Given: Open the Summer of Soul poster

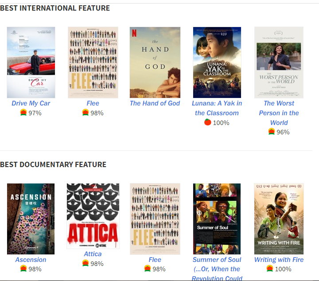Looking at the screenshot, I should click(217, 219).
